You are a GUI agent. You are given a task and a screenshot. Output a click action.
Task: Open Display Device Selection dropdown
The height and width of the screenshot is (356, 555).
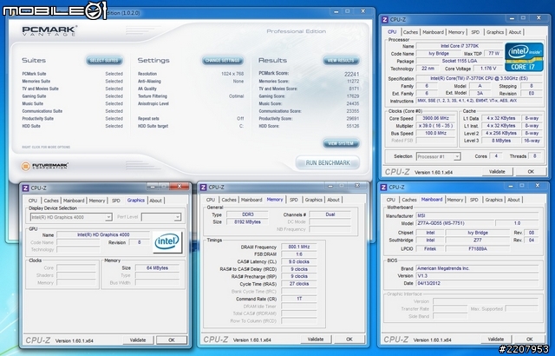pos(71,217)
